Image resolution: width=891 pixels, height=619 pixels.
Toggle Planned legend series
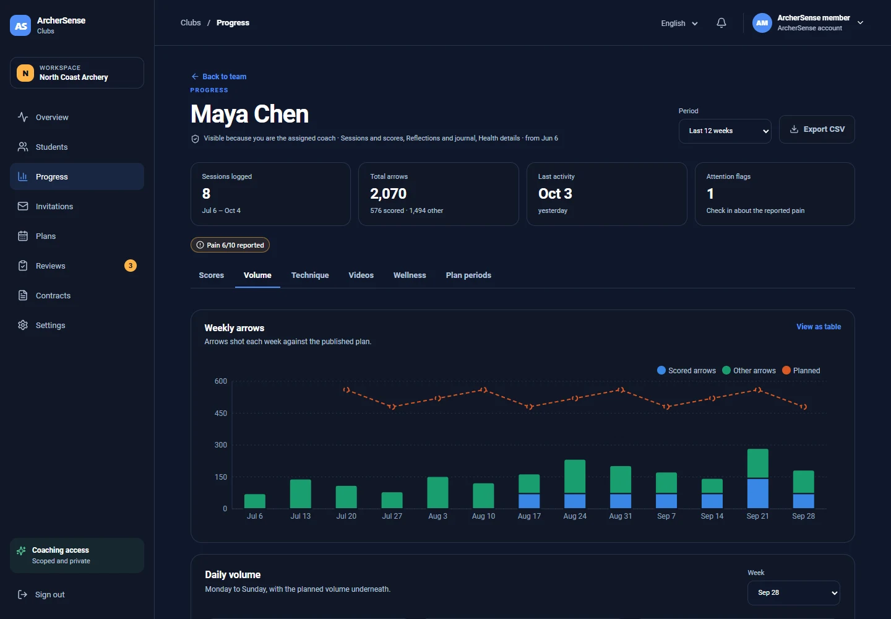point(801,370)
